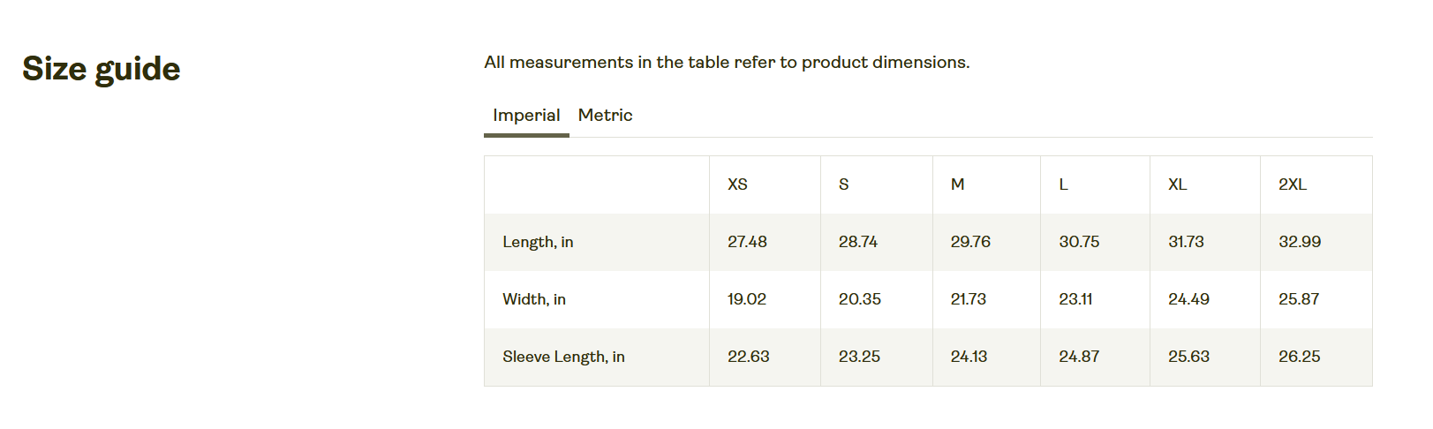Click the "Size guide" heading
The height and width of the screenshot is (429, 1433).
(102, 69)
